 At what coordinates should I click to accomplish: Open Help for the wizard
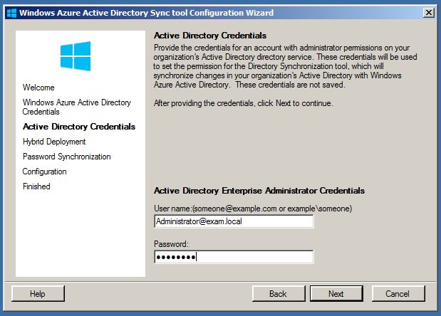point(38,293)
